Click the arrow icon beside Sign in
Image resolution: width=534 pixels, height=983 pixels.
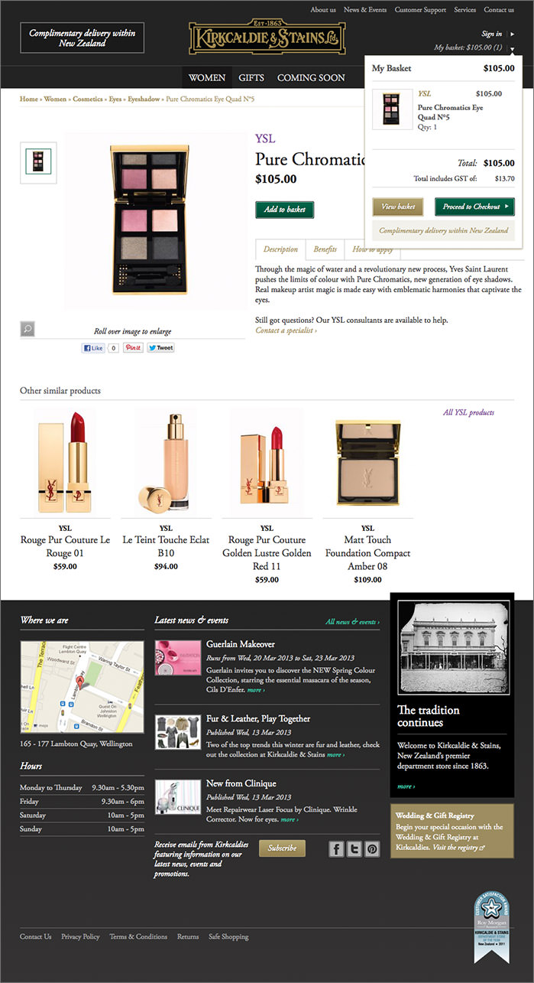coord(513,34)
